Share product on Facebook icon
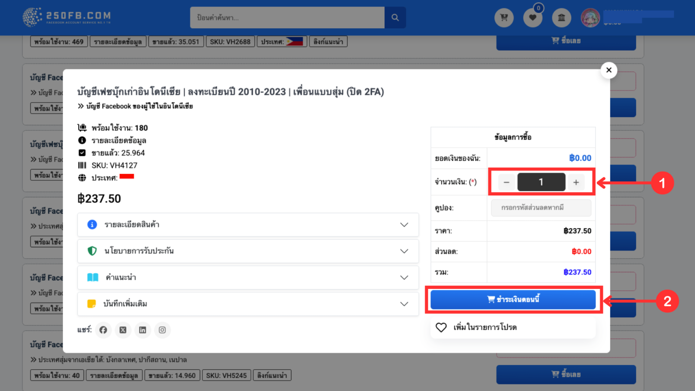The image size is (695, 391). (x=103, y=330)
